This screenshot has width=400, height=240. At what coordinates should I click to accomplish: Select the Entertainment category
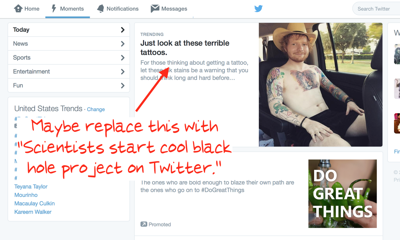[69, 71]
